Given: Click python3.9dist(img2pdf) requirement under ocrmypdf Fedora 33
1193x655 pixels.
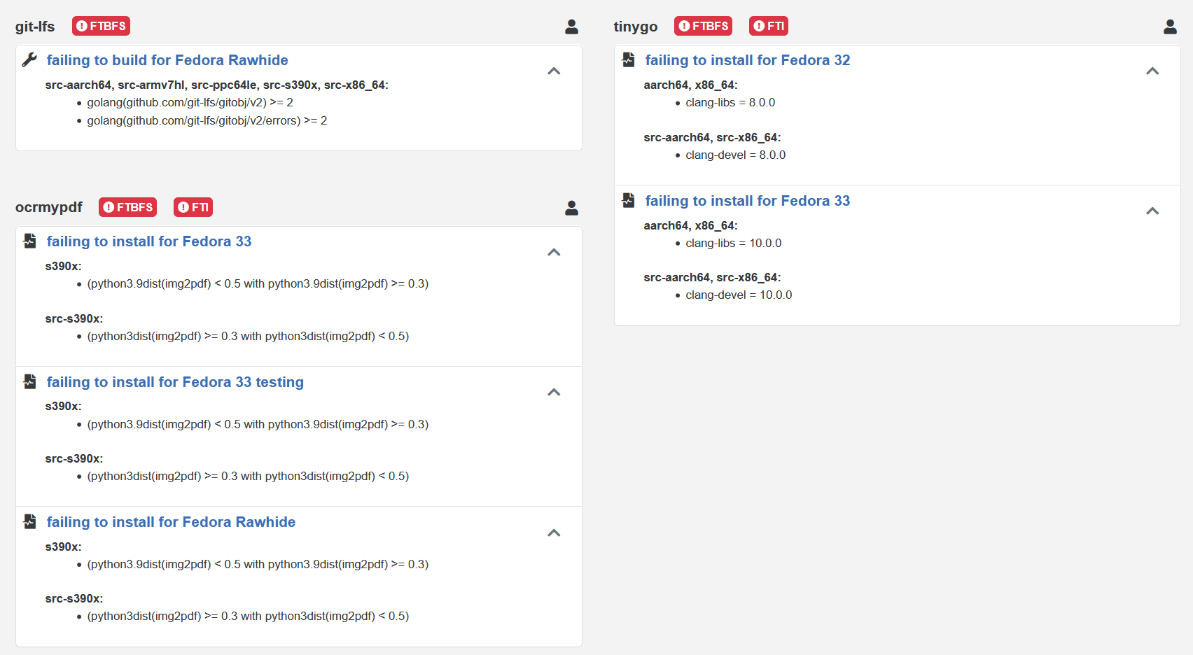Looking at the screenshot, I should coord(258,283).
